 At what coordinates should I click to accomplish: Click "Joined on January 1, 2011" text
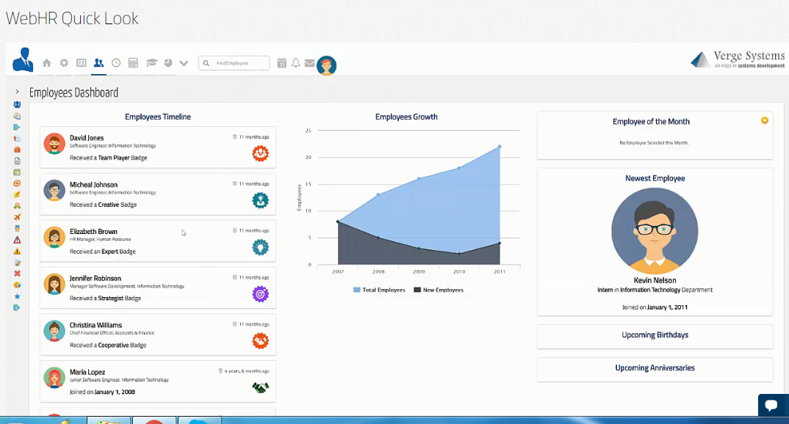pos(655,307)
